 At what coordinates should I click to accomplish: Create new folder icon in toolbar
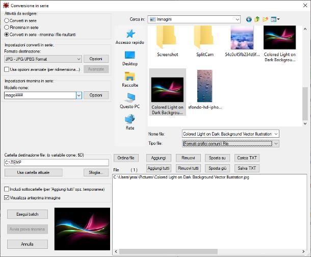pos(265,19)
